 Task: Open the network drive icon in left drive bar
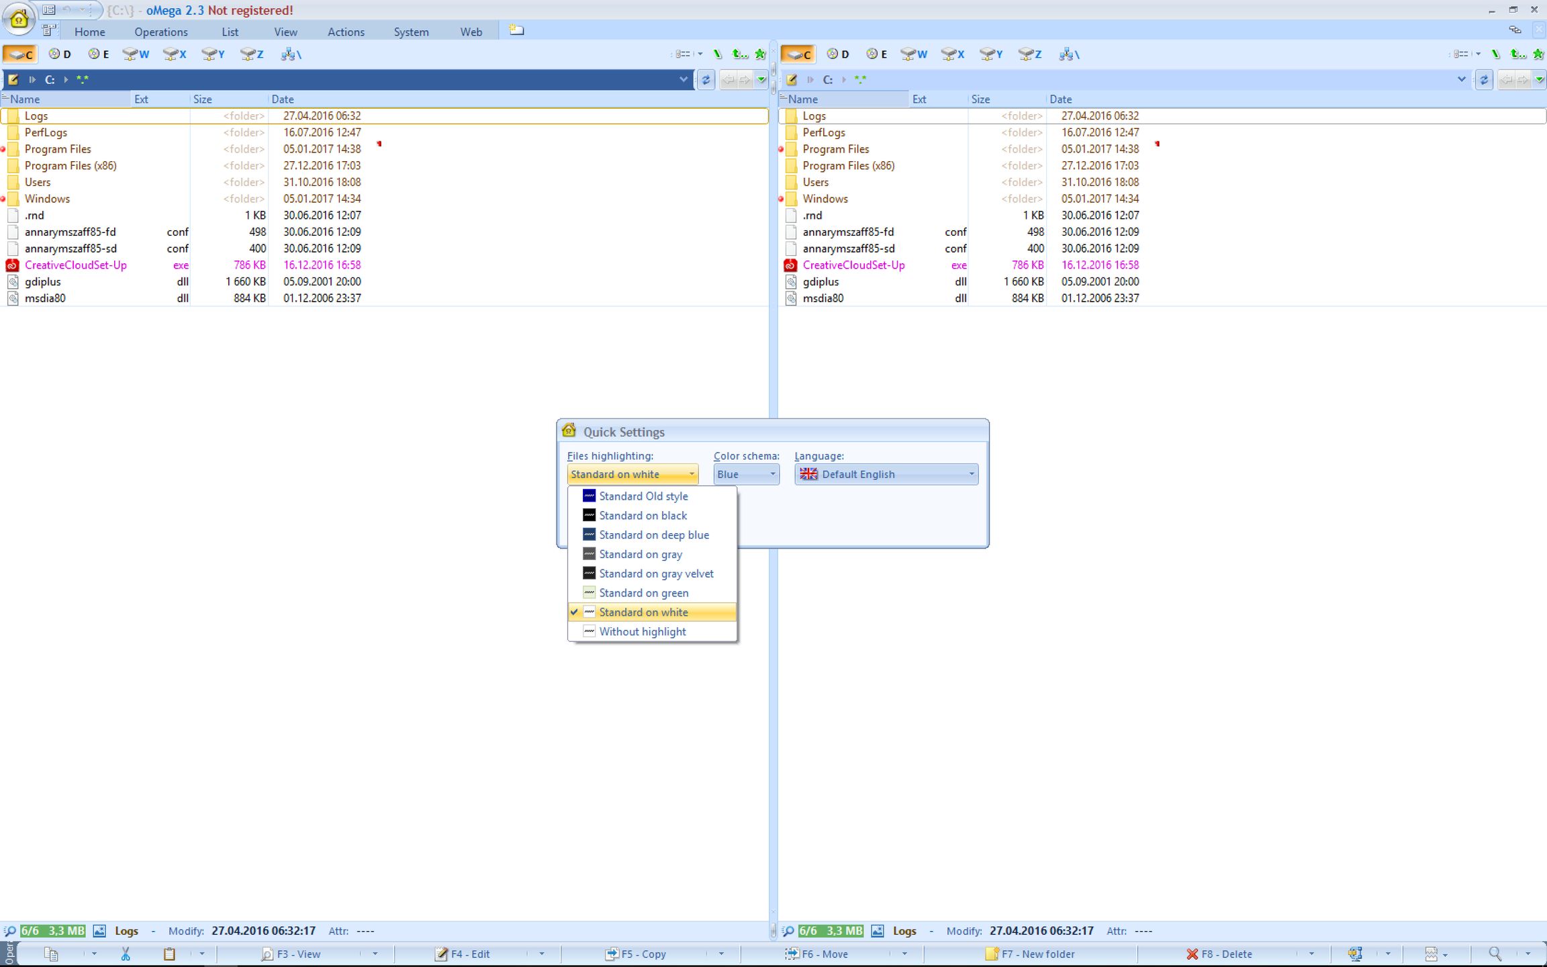[x=290, y=54]
